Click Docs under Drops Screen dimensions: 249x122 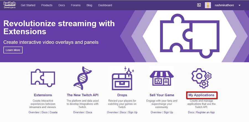(x=123, y=112)
